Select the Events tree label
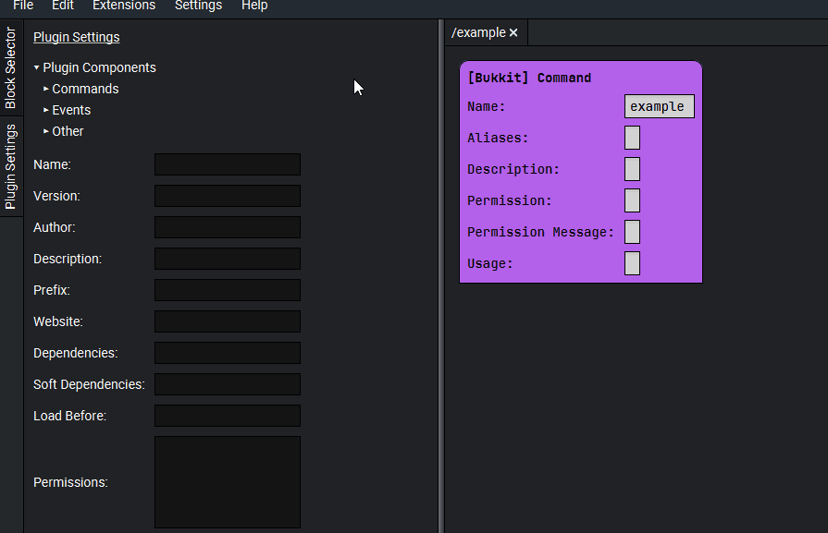The height and width of the screenshot is (533, 828). (x=71, y=110)
